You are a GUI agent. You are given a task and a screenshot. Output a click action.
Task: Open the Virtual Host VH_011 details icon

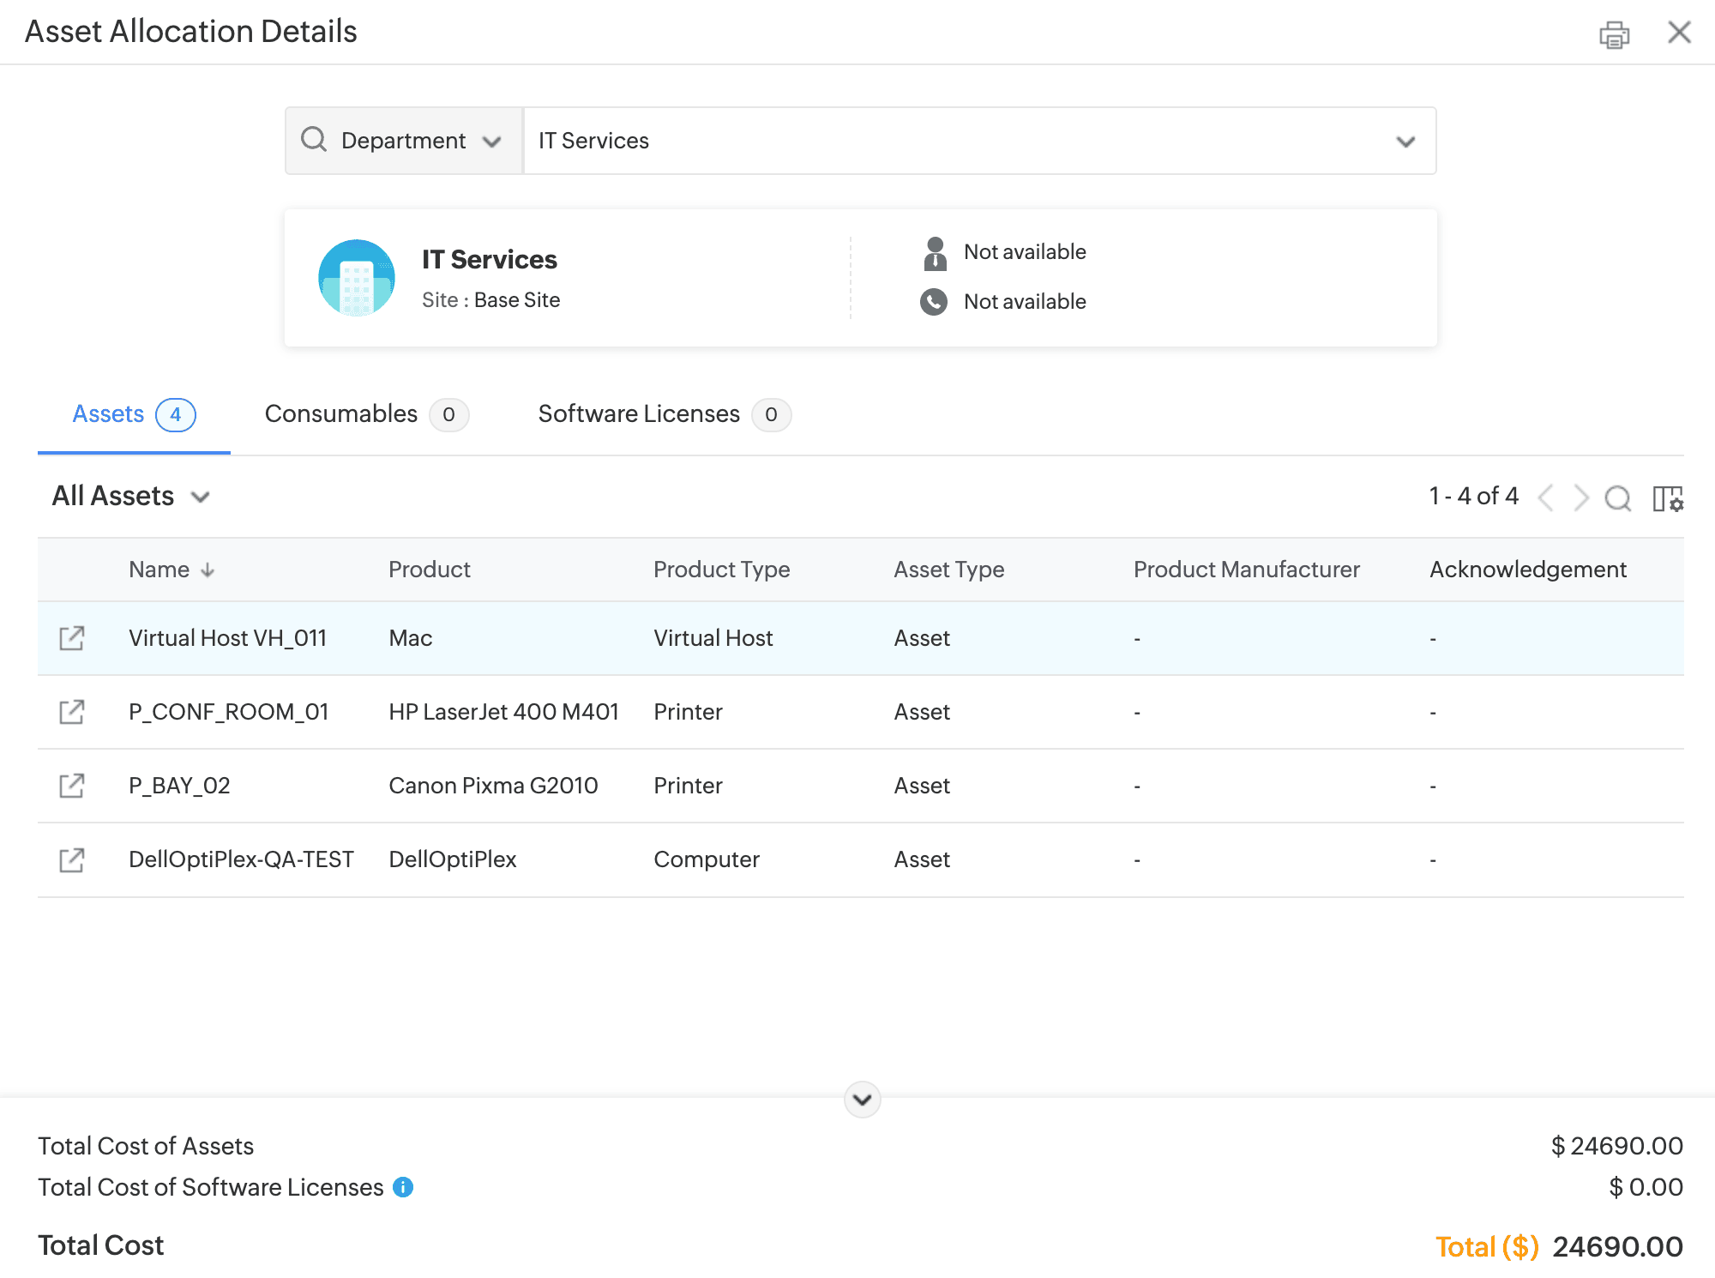(72, 638)
